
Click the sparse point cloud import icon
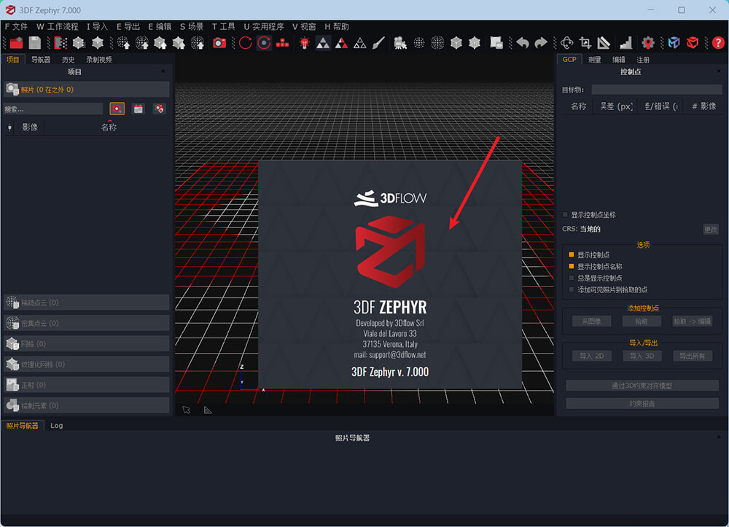(123, 43)
